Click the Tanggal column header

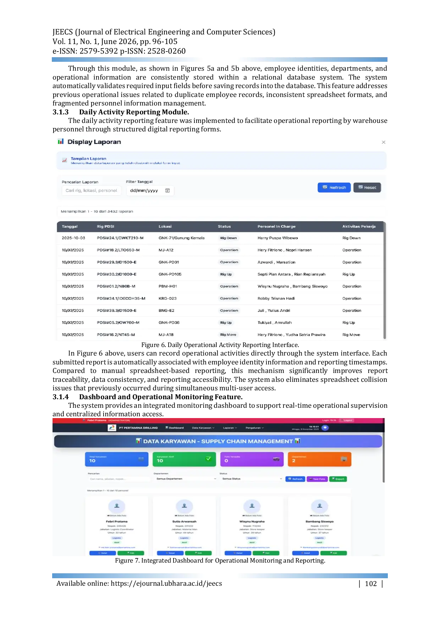click(x=70, y=226)
